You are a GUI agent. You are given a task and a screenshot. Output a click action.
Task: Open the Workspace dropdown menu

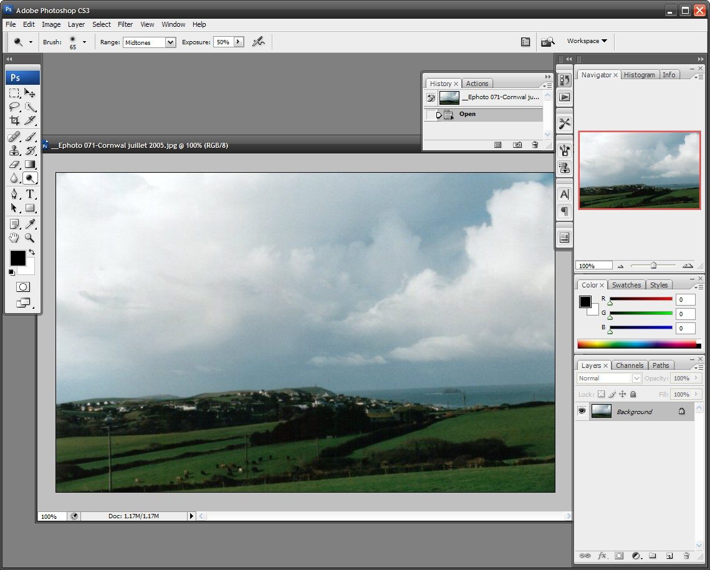coord(587,41)
